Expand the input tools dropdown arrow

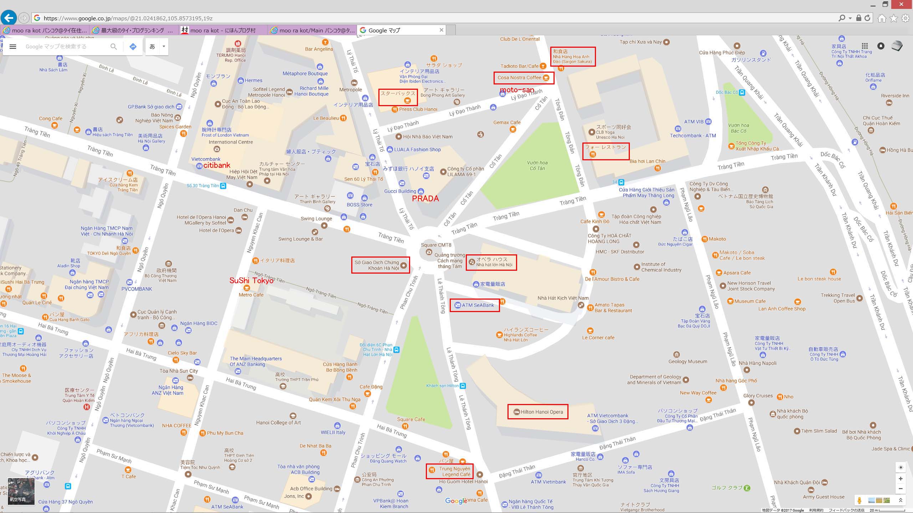pyautogui.click(x=164, y=47)
